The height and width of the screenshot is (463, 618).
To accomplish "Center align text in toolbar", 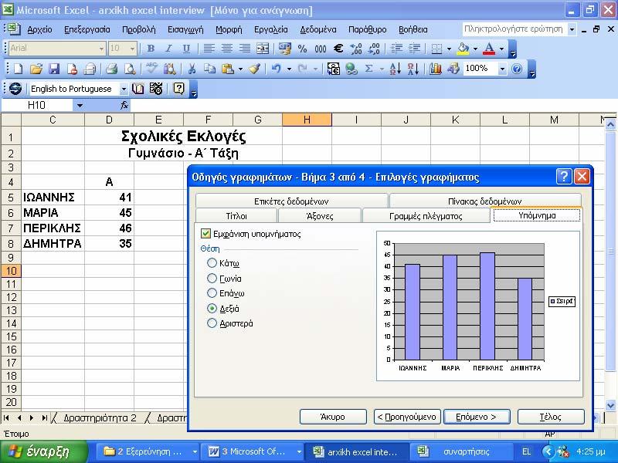I will point(226,49).
